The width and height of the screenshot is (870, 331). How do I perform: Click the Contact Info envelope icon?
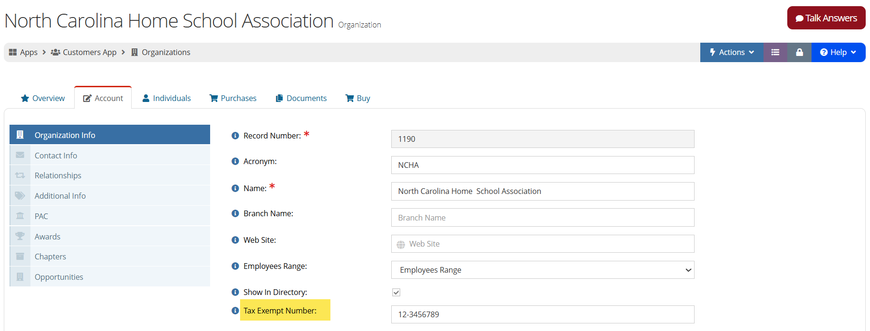(20, 155)
